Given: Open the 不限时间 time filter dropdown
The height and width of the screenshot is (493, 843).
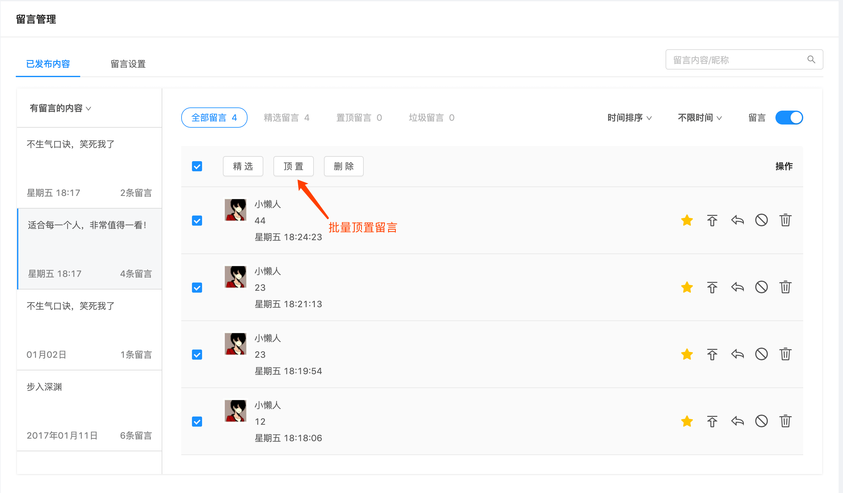Looking at the screenshot, I should tap(699, 118).
